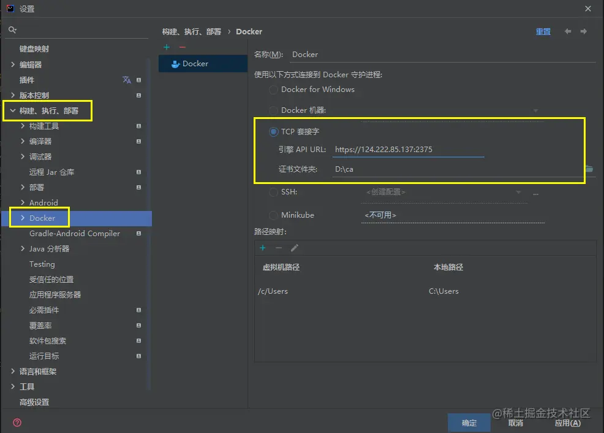Click project-level badge icon next to 必需插件

point(138,310)
